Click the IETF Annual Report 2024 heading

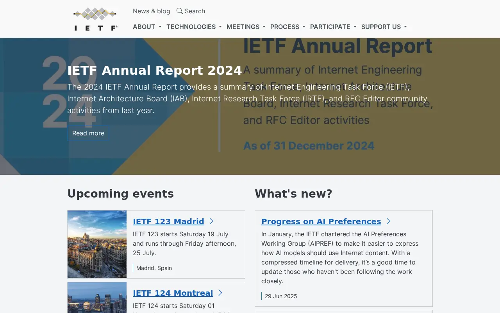[155, 70]
